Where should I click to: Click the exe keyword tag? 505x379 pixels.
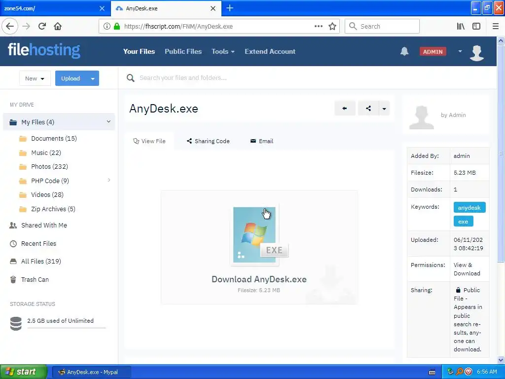(x=463, y=221)
